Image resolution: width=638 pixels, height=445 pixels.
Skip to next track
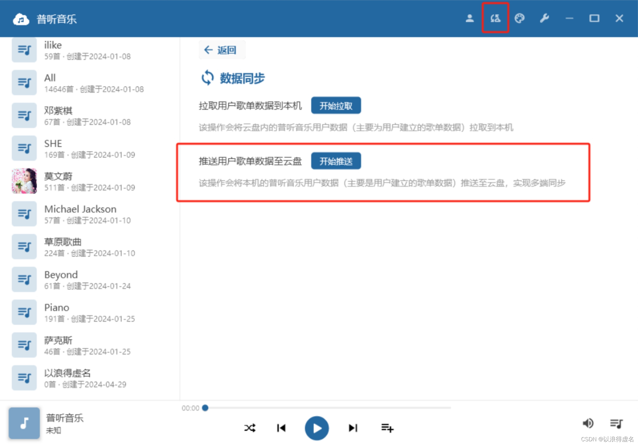point(353,428)
